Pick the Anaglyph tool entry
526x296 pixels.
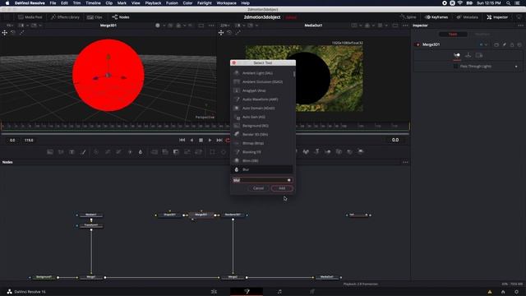point(262,90)
